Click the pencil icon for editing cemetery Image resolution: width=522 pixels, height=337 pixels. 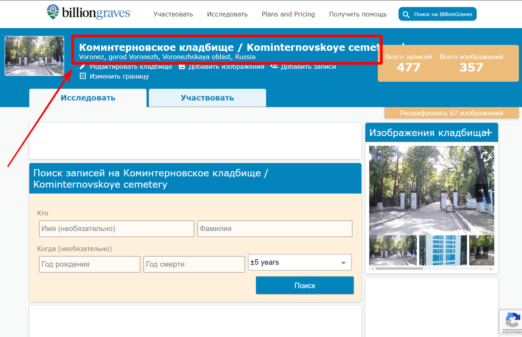coord(83,67)
